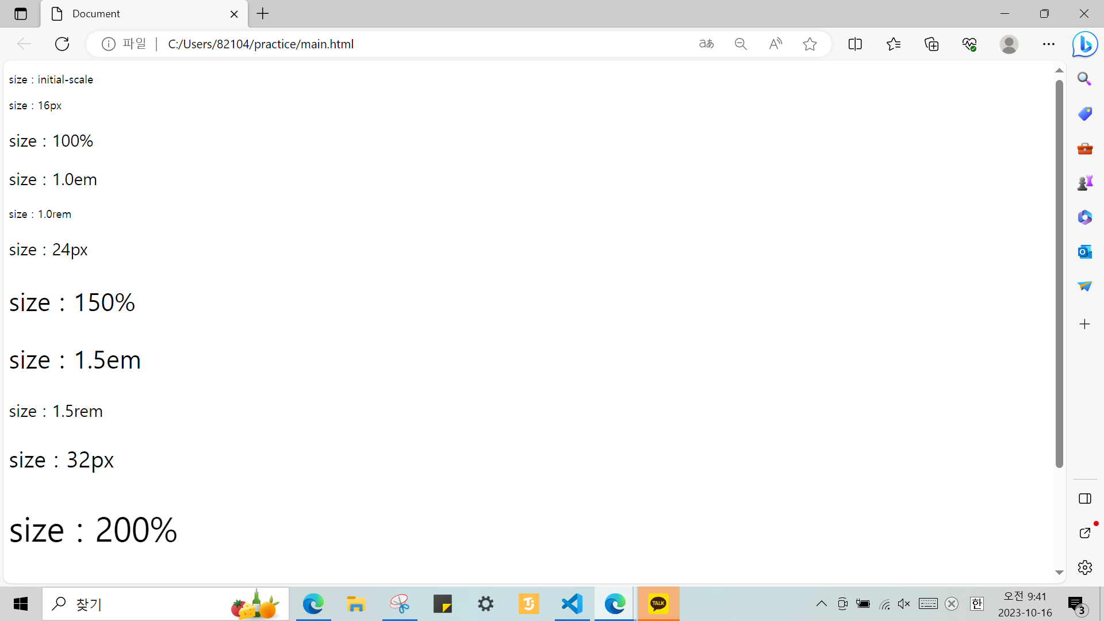Open Collections panel
The height and width of the screenshot is (621, 1104).
pyautogui.click(x=931, y=44)
